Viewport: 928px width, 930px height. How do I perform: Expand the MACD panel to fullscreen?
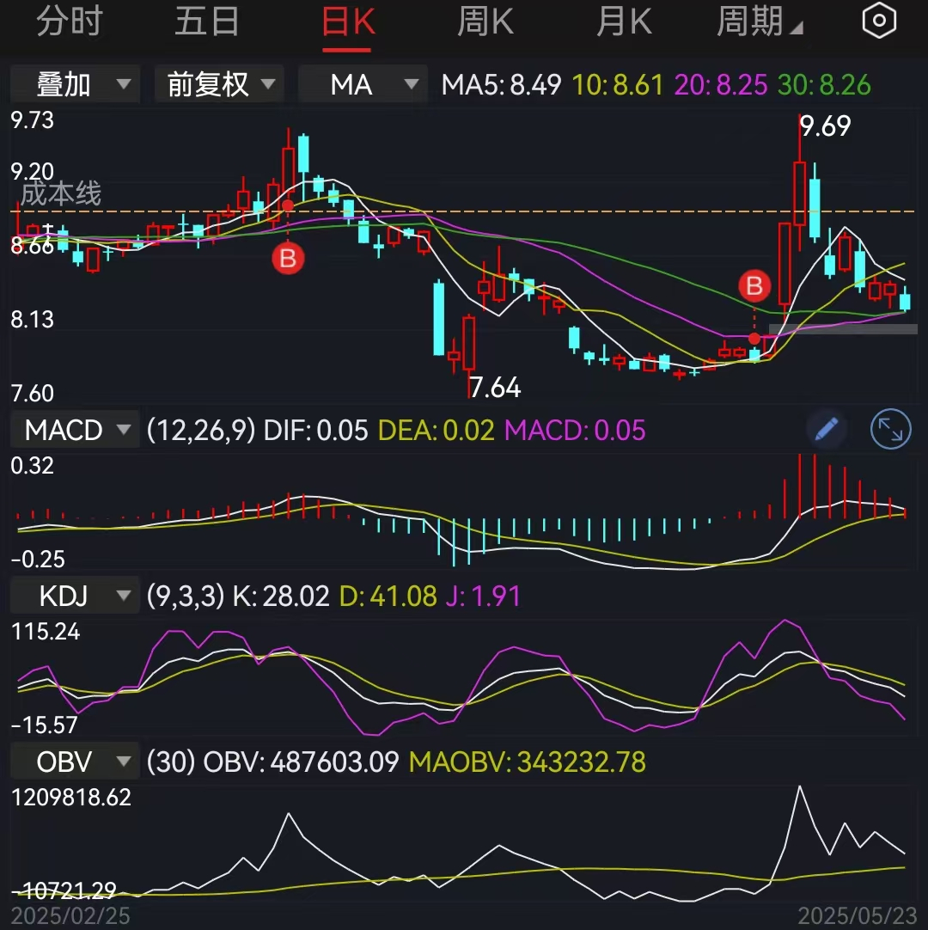[890, 430]
